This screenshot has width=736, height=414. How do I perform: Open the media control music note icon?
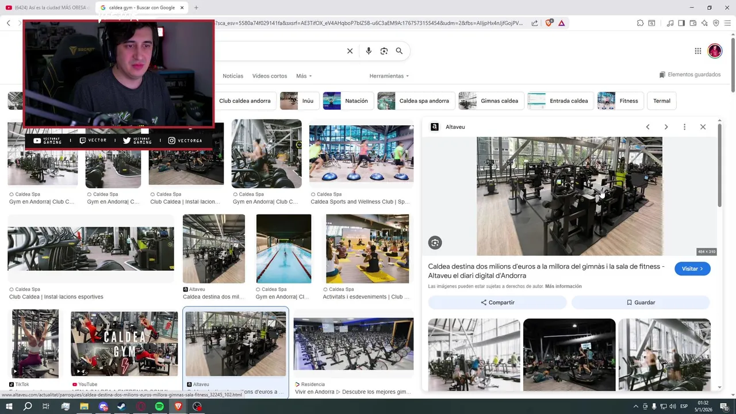[670, 23]
